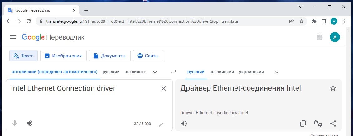Open the browser extensions menu

click(x=314, y=21)
